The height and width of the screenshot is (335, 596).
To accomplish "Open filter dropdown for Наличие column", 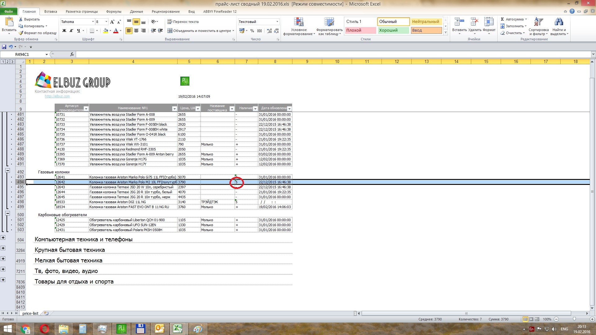I will point(255,109).
